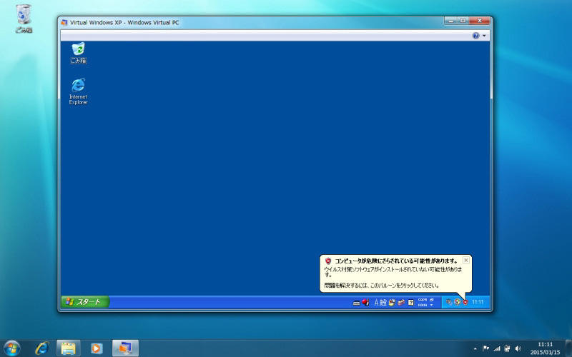Image resolution: width=572 pixels, height=357 pixels.
Task: Click the IME help question mark icon
Action: click(411, 302)
